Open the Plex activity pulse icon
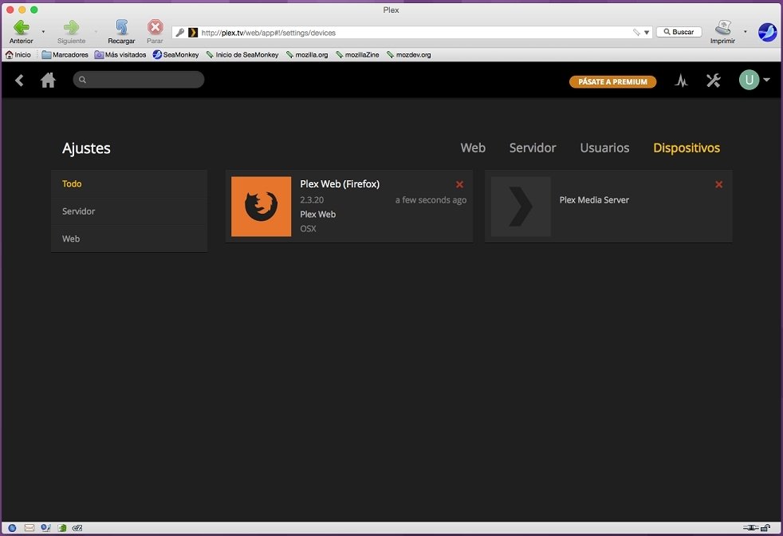The width and height of the screenshot is (783, 536). click(x=681, y=81)
